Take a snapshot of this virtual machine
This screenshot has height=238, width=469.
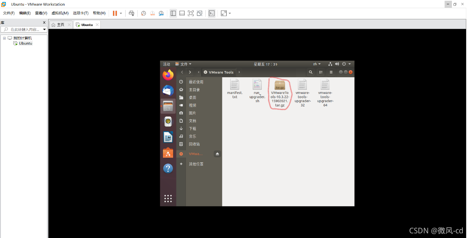coord(143,13)
